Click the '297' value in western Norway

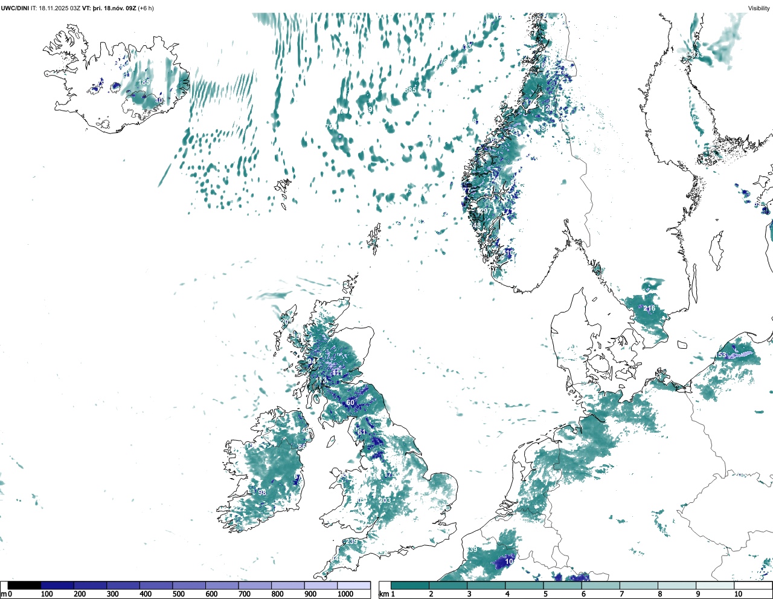pyautogui.click(x=486, y=211)
